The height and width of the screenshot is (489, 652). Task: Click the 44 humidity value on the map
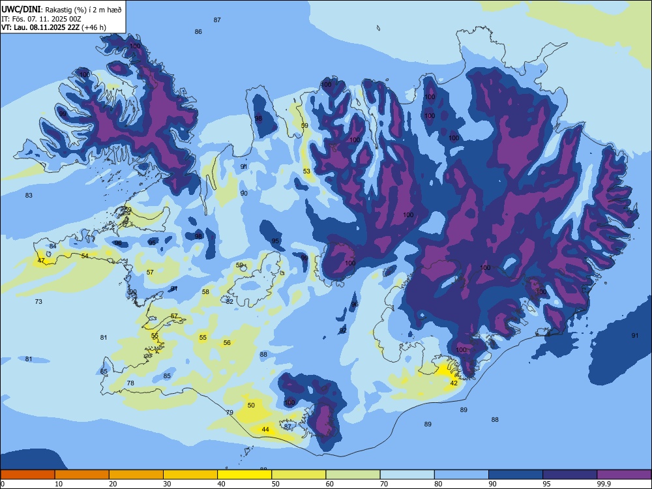tap(265, 430)
